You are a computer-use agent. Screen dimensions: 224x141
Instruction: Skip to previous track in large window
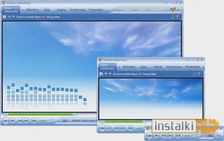point(20,121)
